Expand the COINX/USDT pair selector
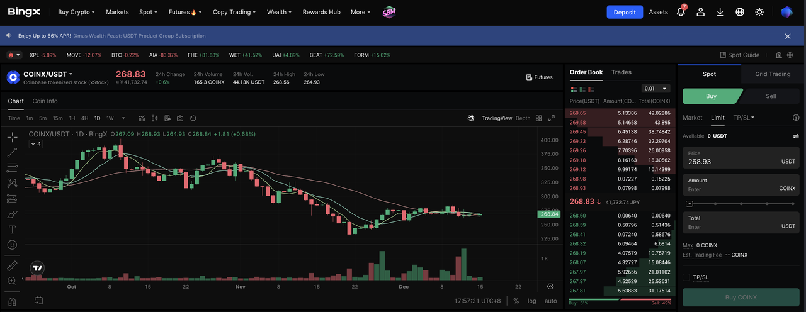The width and height of the screenshot is (806, 312). [x=48, y=74]
